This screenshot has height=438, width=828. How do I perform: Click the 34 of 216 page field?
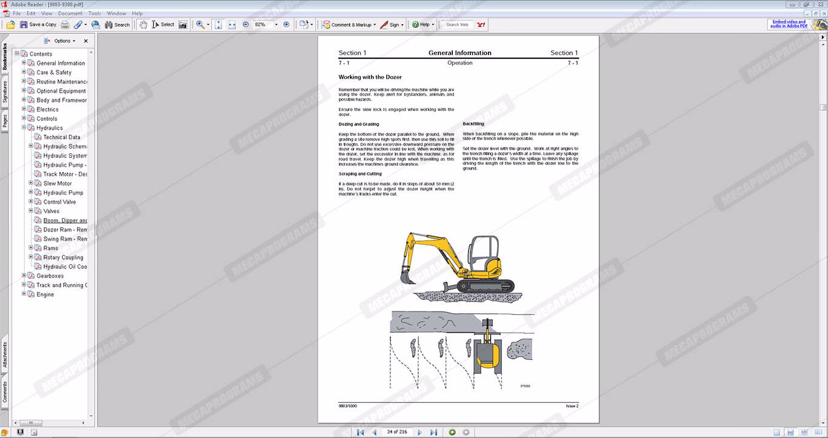pos(397,432)
